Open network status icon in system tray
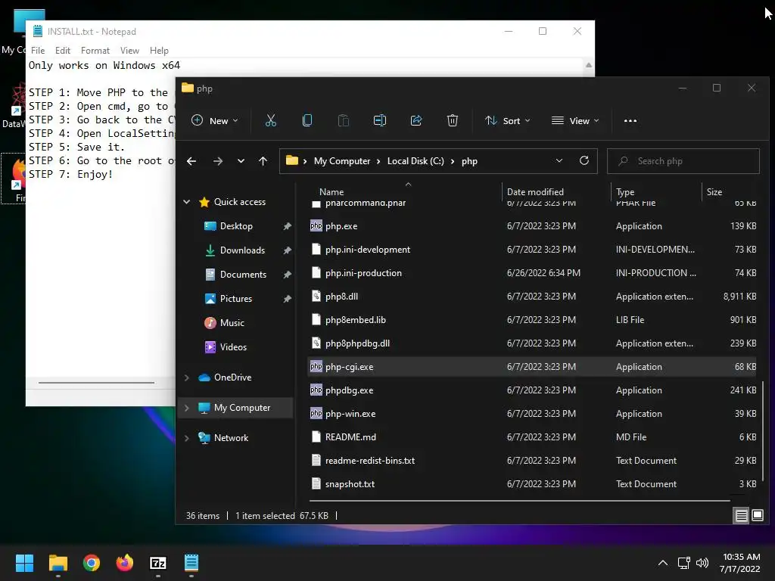Screen dimensions: 775x581 [x=683, y=563]
